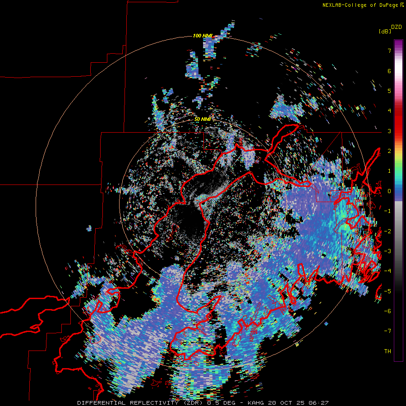Click the 1 value on the scale

pos(389,171)
